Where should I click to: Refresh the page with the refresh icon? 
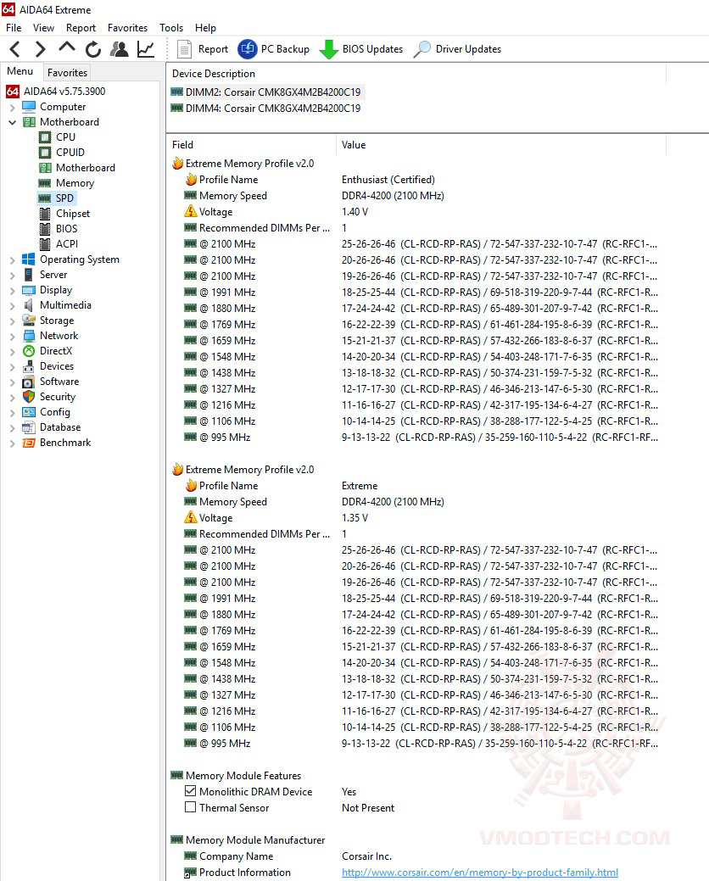click(93, 49)
